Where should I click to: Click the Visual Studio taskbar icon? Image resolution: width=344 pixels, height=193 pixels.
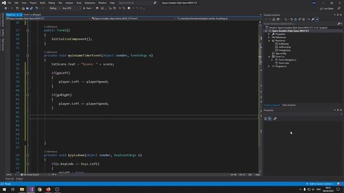point(31,189)
